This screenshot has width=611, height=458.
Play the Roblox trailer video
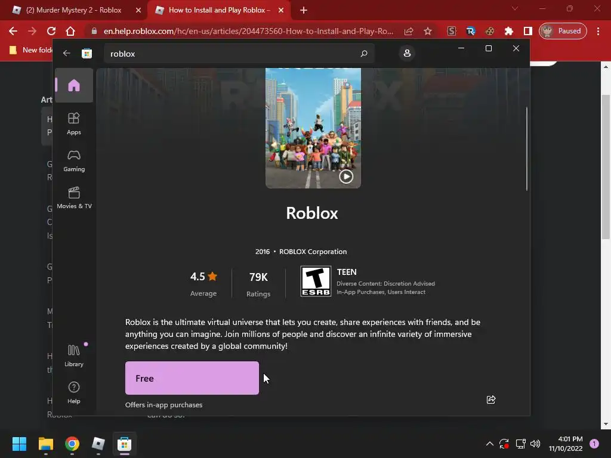coord(345,177)
